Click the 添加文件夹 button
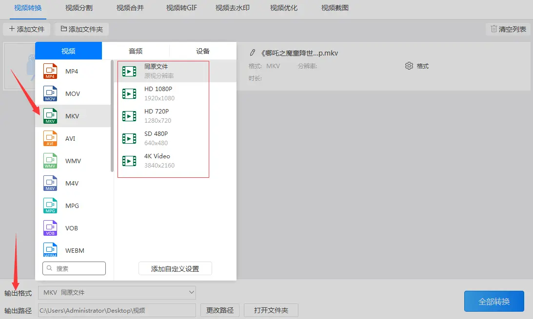This screenshot has width=533, height=319. [81, 29]
